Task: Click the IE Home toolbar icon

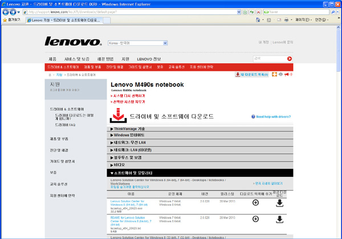Action: tap(258, 20)
